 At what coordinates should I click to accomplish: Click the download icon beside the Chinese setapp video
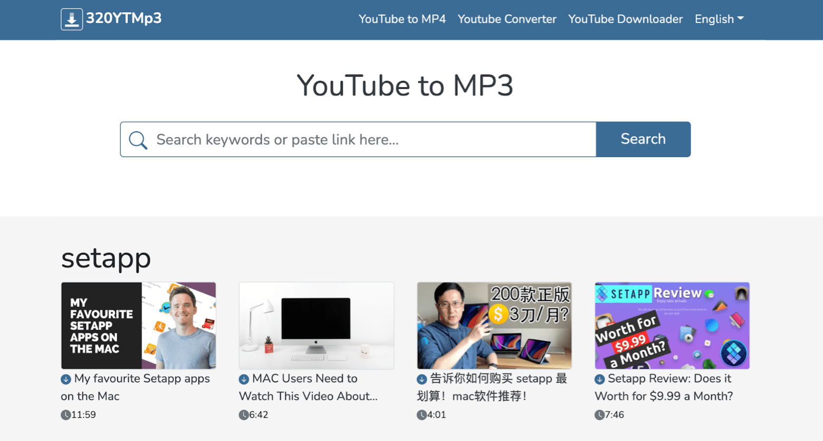tap(421, 379)
